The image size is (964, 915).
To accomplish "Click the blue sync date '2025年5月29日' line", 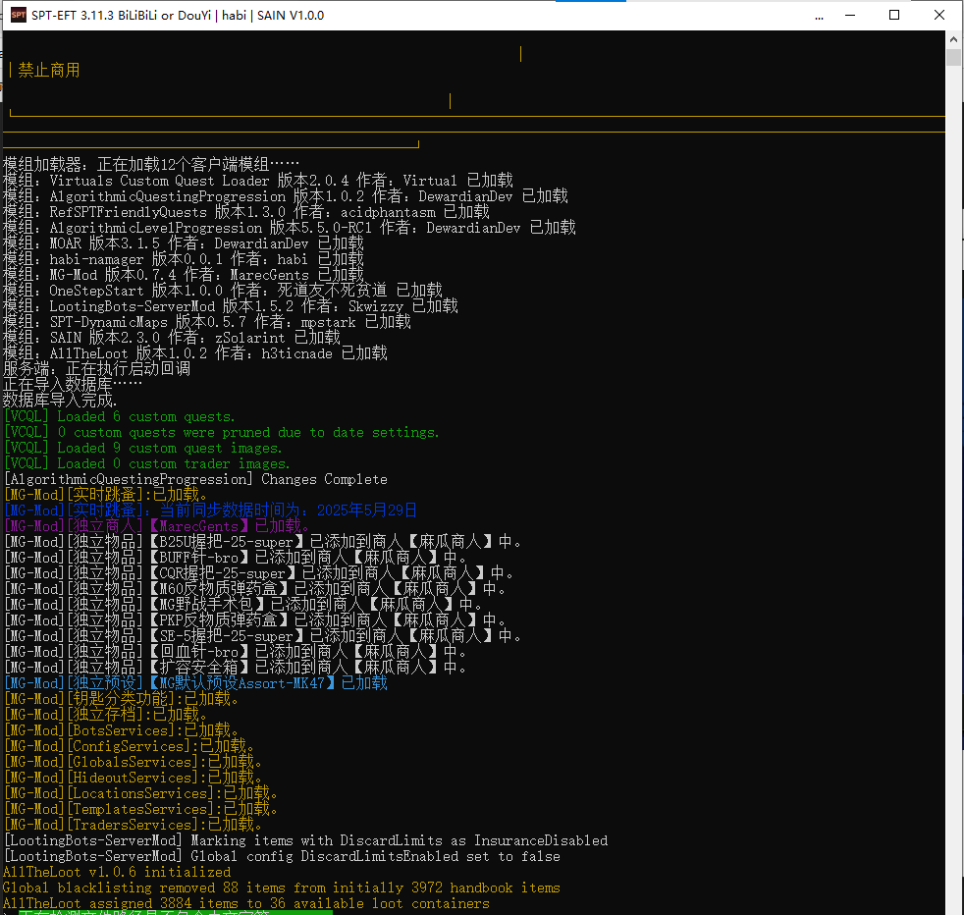I will click(x=210, y=511).
